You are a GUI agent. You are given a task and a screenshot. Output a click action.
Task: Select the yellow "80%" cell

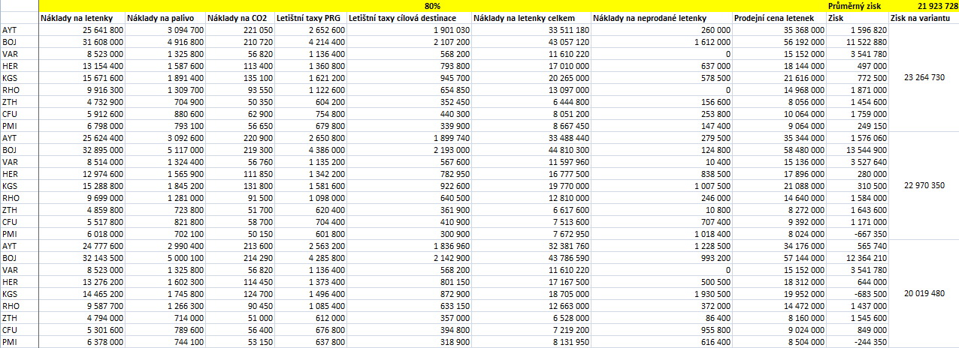pyautogui.click(x=432, y=6)
